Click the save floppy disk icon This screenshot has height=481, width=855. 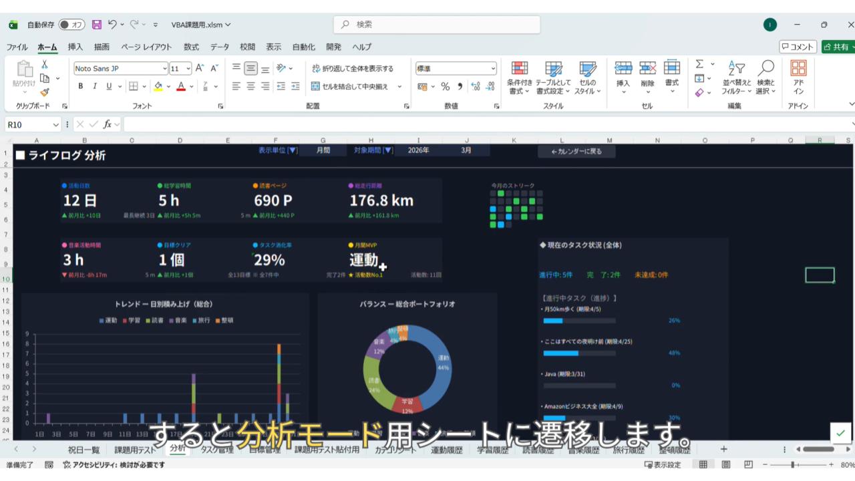(x=97, y=25)
